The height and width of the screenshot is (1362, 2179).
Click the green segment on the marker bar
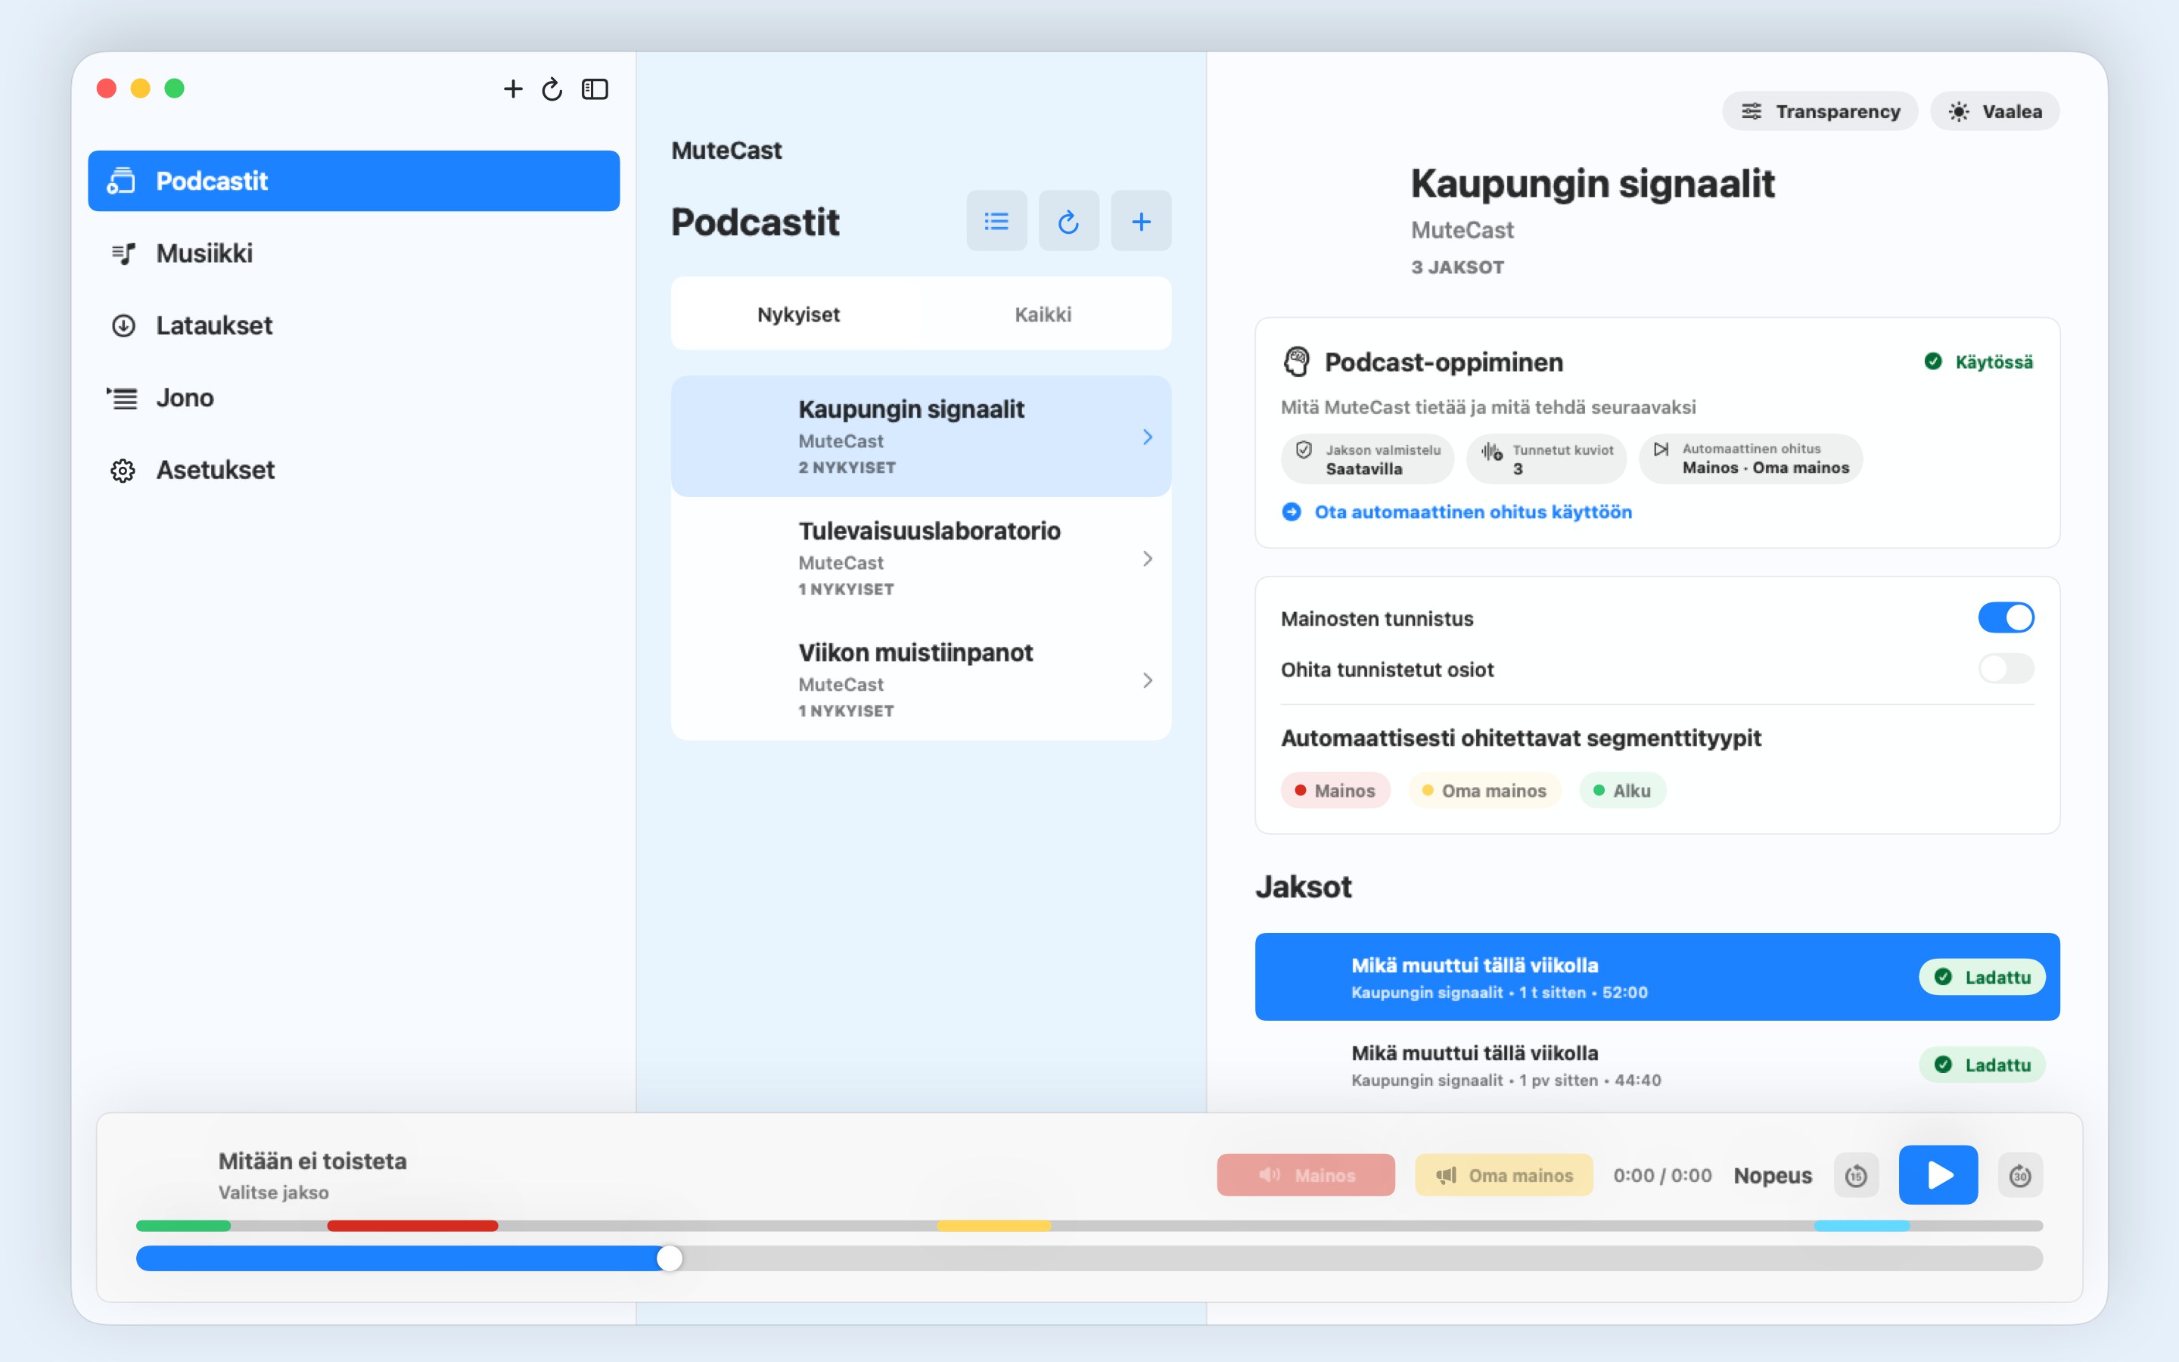(184, 1226)
